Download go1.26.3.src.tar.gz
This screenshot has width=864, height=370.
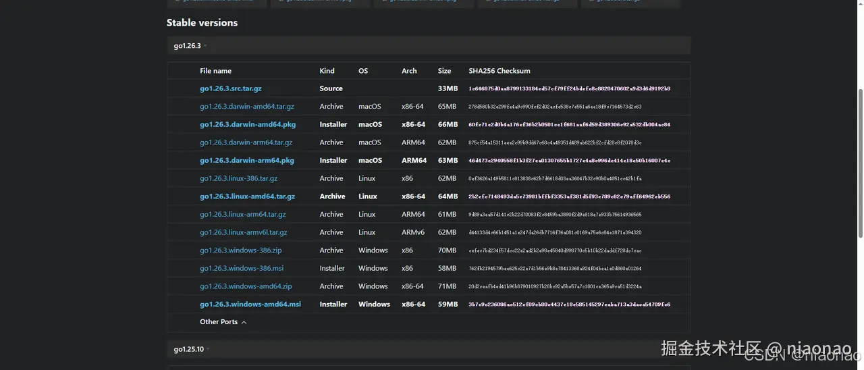tap(230, 88)
